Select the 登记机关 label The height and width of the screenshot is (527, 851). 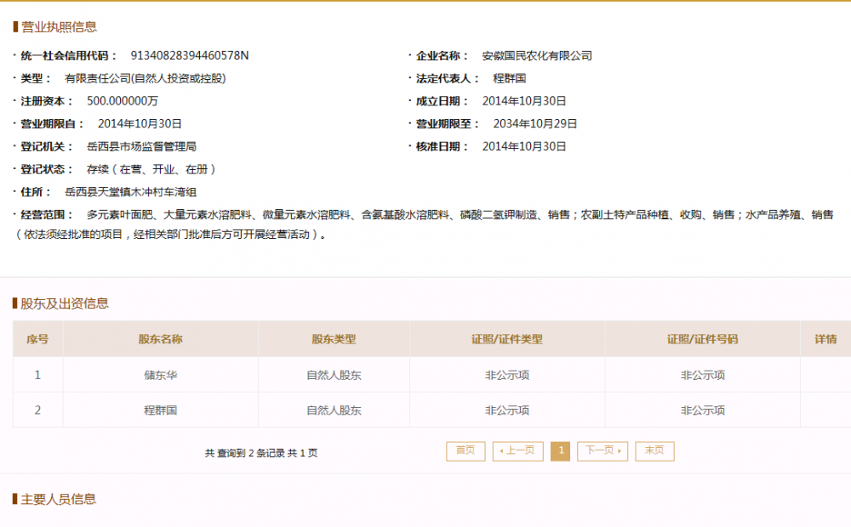tap(47, 147)
